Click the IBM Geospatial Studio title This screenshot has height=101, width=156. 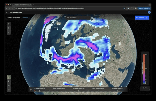pyautogui.click(x=16, y=12)
